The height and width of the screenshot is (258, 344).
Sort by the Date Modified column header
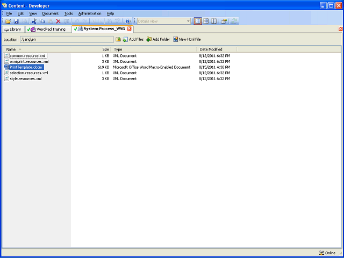pyautogui.click(x=217, y=49)
